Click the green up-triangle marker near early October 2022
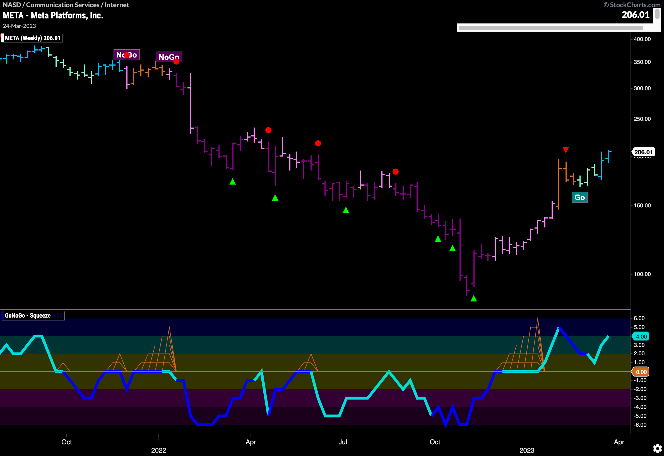Screen dimensions: 664x456 click(x=438, y=239)
